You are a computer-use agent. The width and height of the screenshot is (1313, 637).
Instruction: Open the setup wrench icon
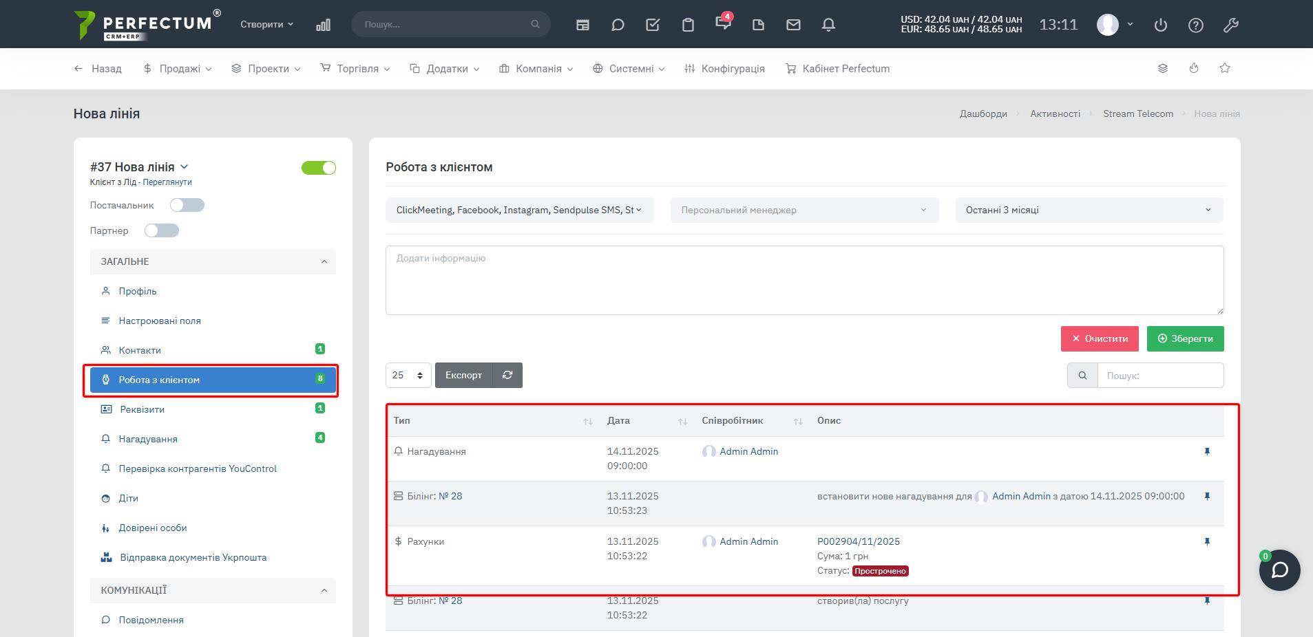click(x=1230, y=25)
